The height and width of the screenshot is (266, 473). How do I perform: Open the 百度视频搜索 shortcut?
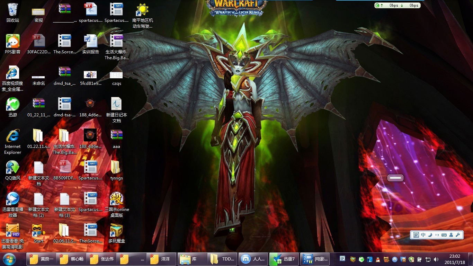(x=12, y=79)
